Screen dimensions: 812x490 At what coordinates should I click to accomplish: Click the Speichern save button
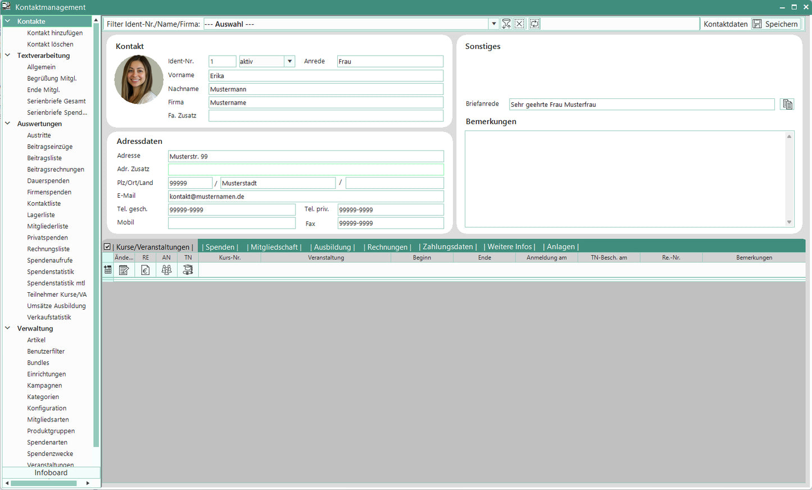tap(775, 24)
